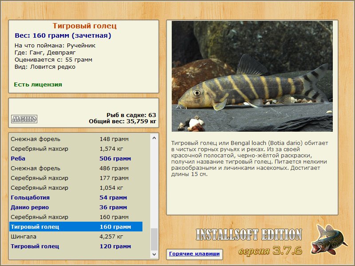
Task: Click the Рыб в садке: 63 counter
Action: tap(131, 115)
